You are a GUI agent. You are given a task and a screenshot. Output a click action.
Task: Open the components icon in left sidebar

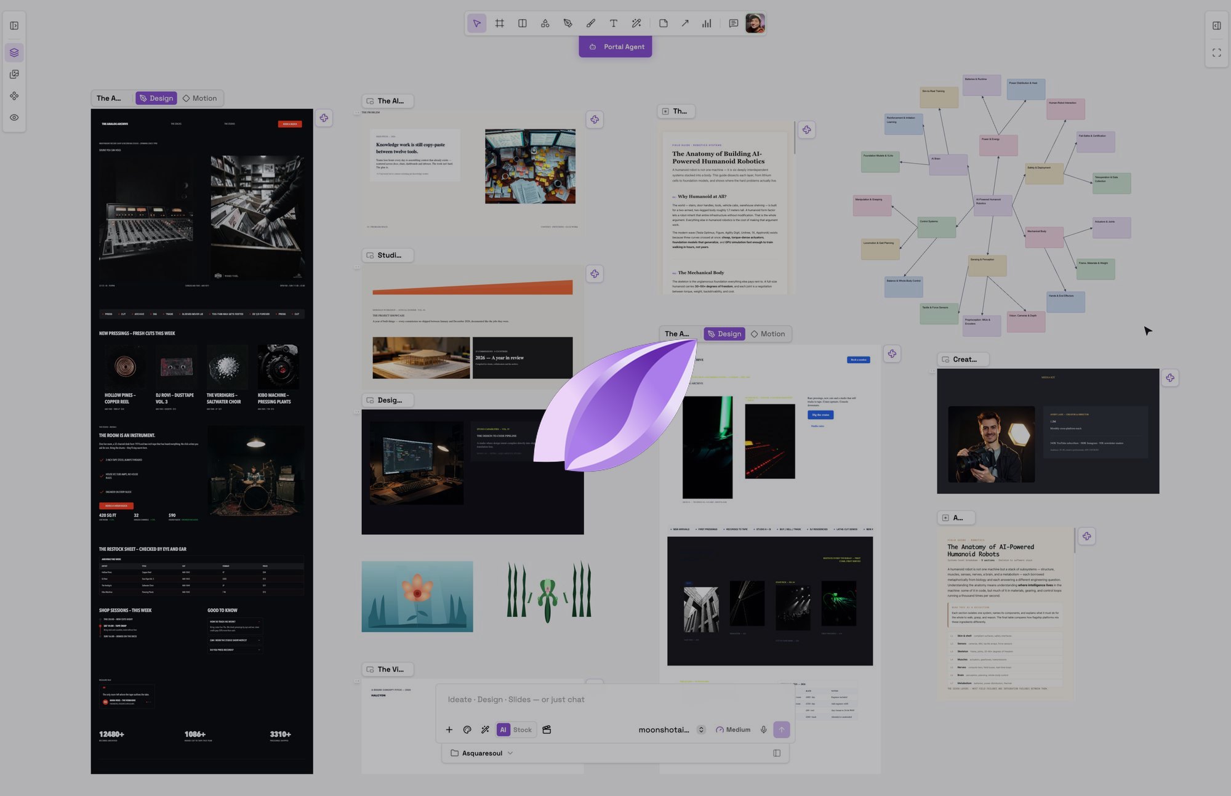click(14, 96)
